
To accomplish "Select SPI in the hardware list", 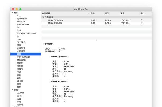I will pyautogui.click(x=19, y=36).
